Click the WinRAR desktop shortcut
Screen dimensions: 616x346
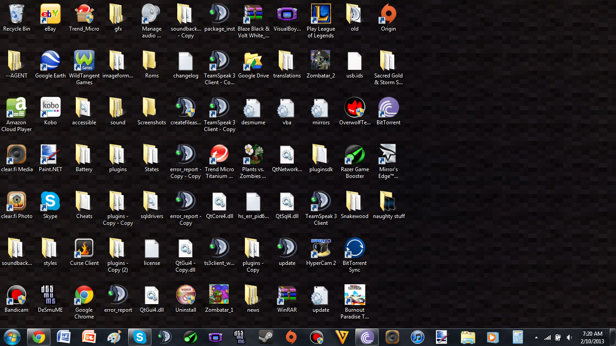(287, 299)
